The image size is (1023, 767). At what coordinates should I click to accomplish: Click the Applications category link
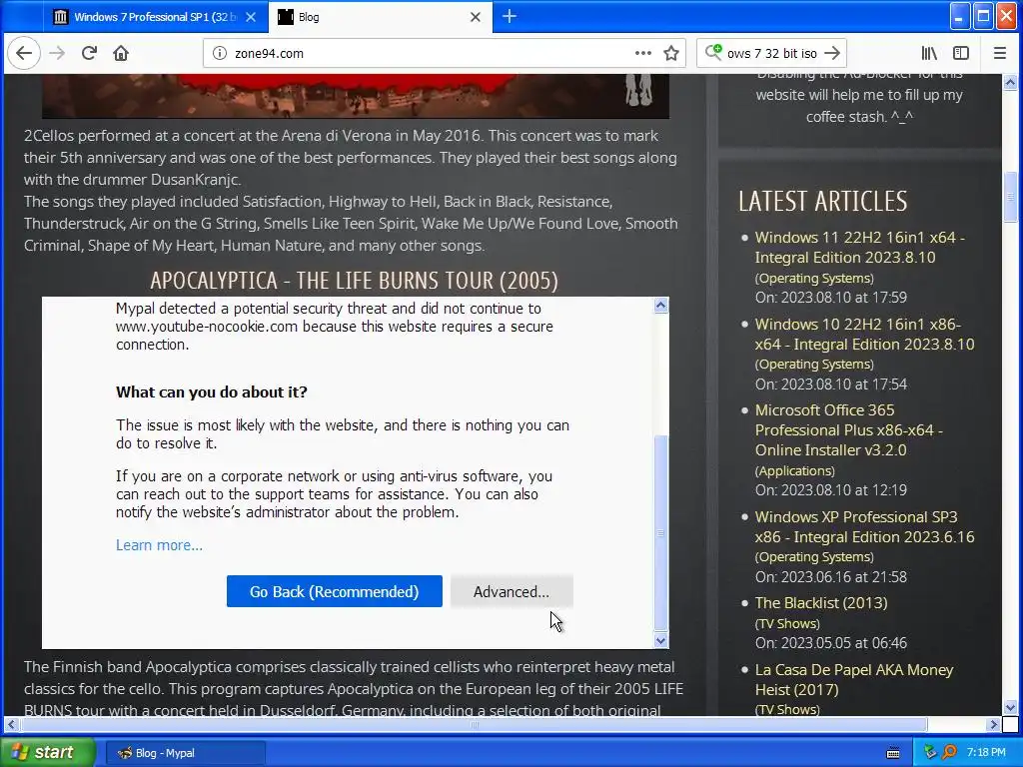point(794,470)
